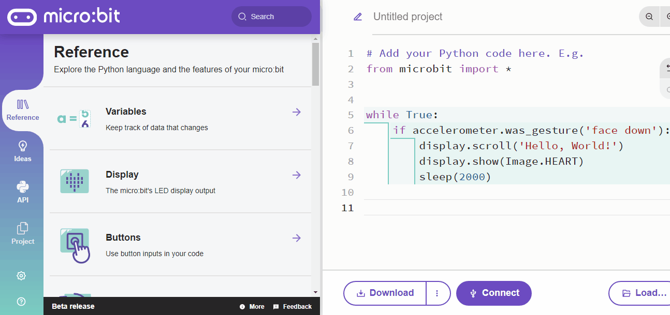The width and height of the screenshot is (670, 315).
Task: Click the accelerometer.was_gesture code line
Action: (531, 130)
